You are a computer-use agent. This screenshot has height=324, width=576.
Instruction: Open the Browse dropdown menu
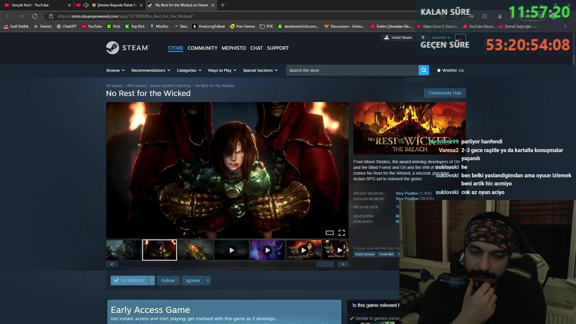(x=115, y=70)
